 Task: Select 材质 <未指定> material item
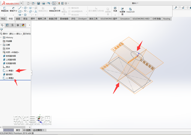(x=11, y=52)
